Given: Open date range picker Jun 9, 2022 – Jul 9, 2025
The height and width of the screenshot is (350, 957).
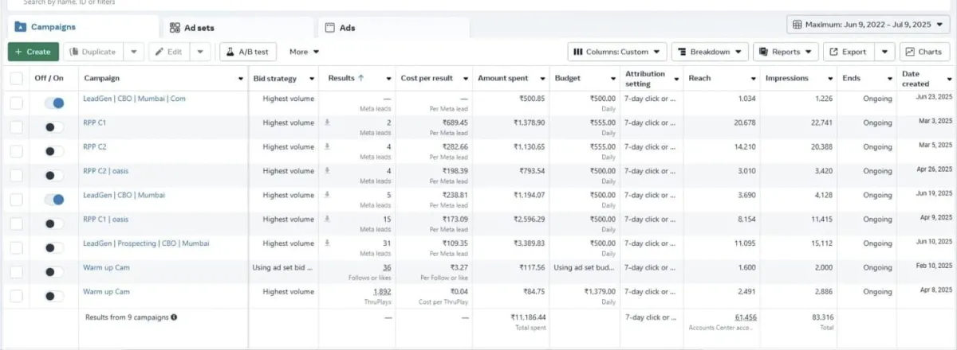Looking at the screenshot, I should [868, 25].
